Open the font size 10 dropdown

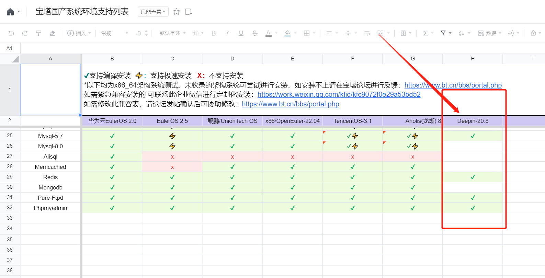(198, 33)
